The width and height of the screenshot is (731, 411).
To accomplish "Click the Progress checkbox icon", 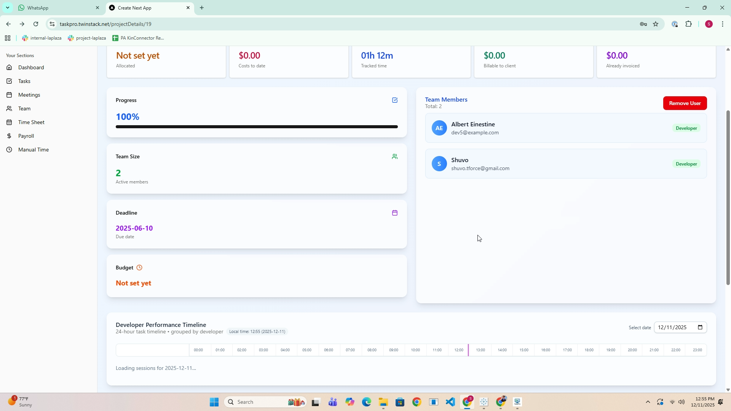I will point(395,100).
